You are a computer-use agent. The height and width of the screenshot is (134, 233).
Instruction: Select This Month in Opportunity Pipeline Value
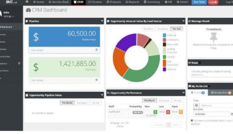point(67,103)
